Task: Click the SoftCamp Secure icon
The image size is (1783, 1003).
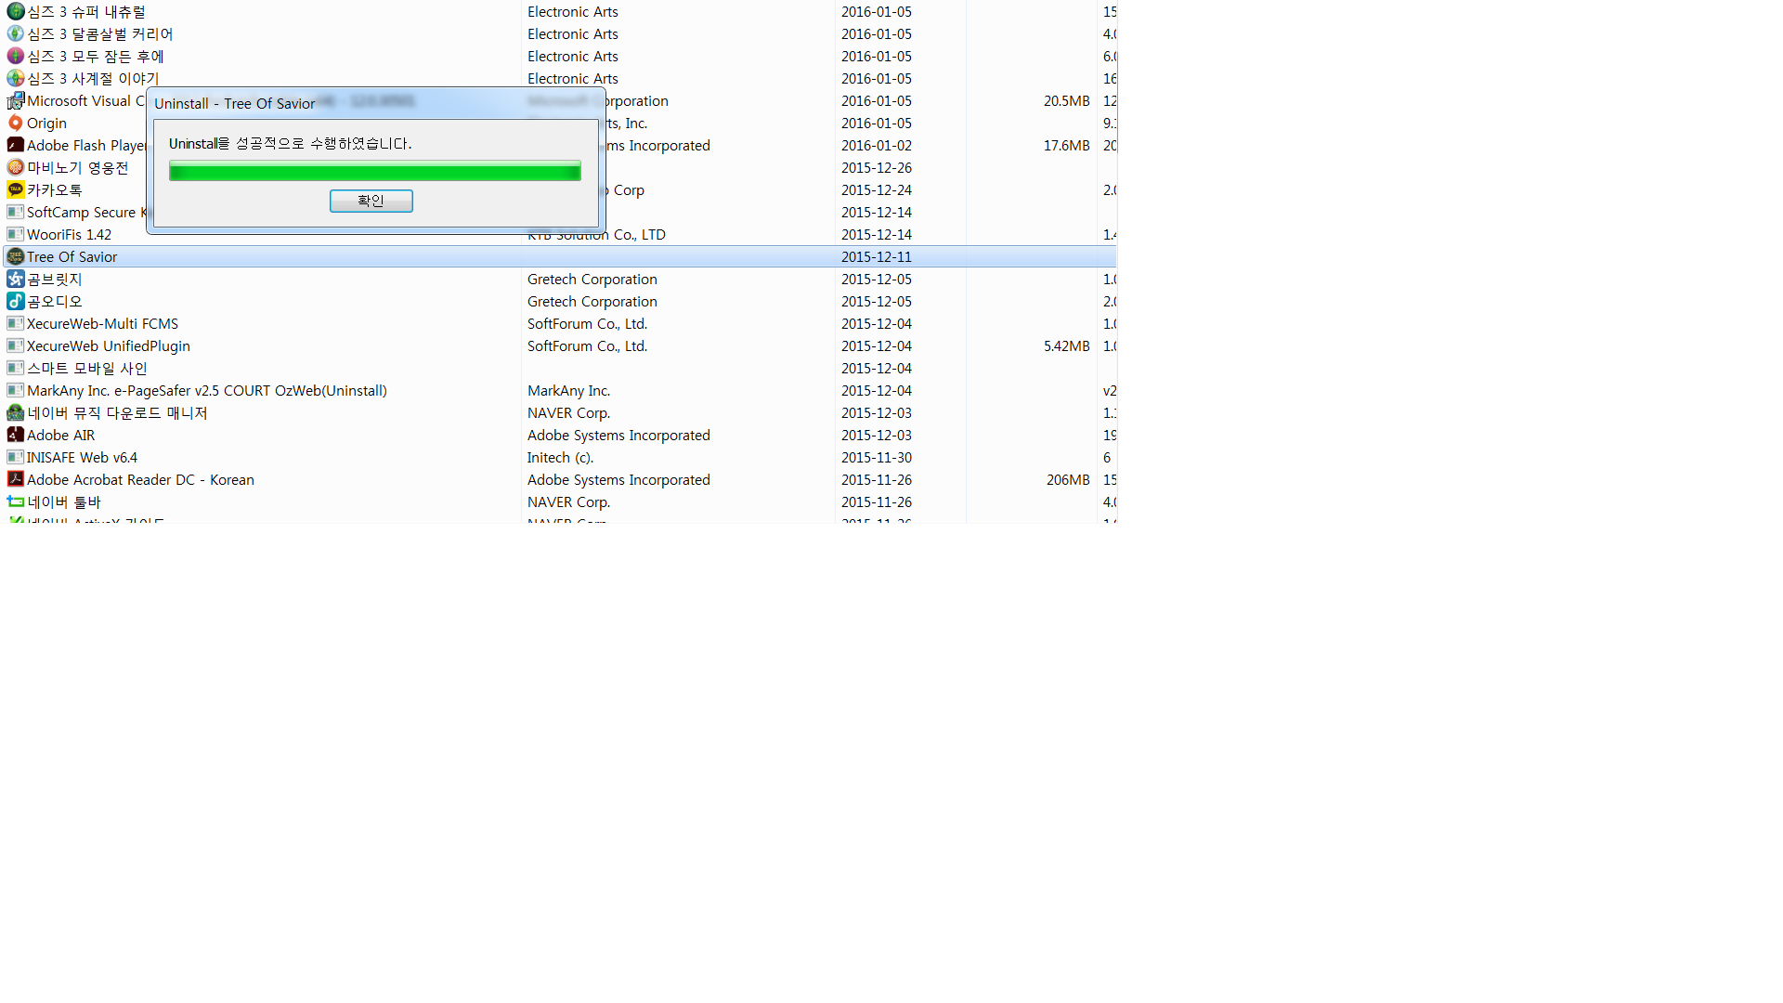Action: (x=15, y=213)
